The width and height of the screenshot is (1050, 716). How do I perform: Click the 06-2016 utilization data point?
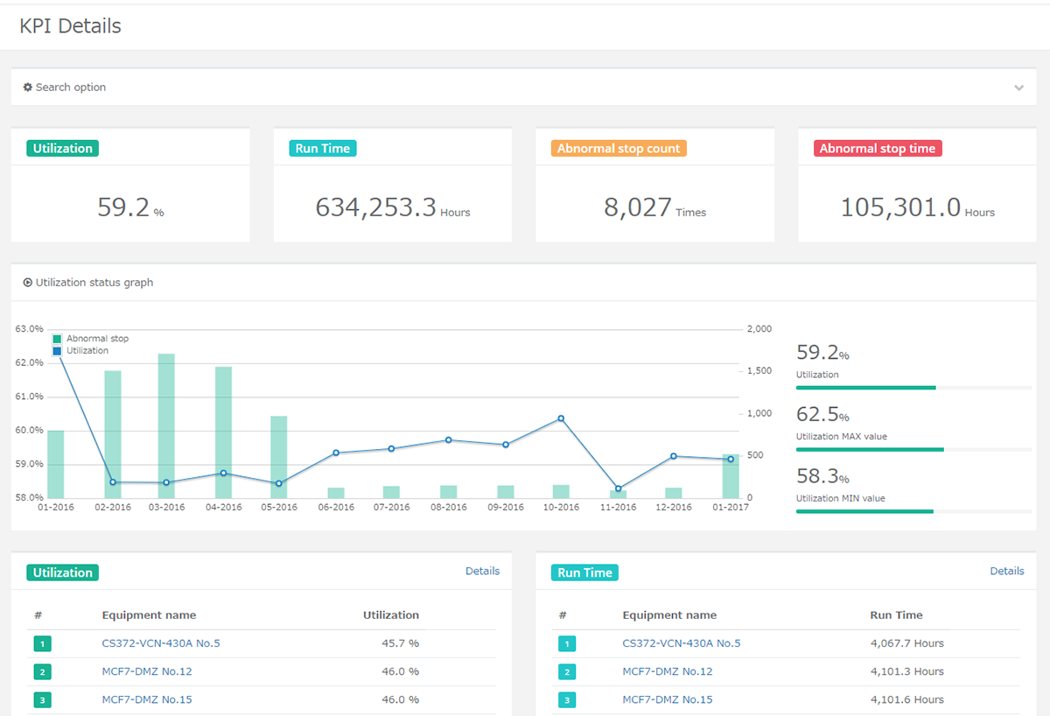336,453
